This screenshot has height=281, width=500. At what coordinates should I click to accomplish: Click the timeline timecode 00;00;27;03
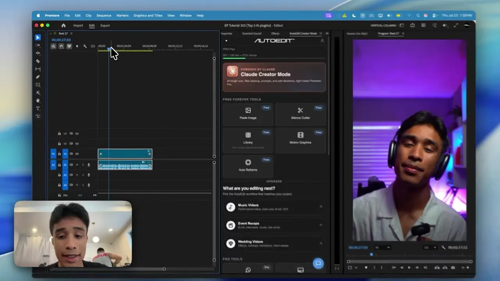click(x=61, y=40)
